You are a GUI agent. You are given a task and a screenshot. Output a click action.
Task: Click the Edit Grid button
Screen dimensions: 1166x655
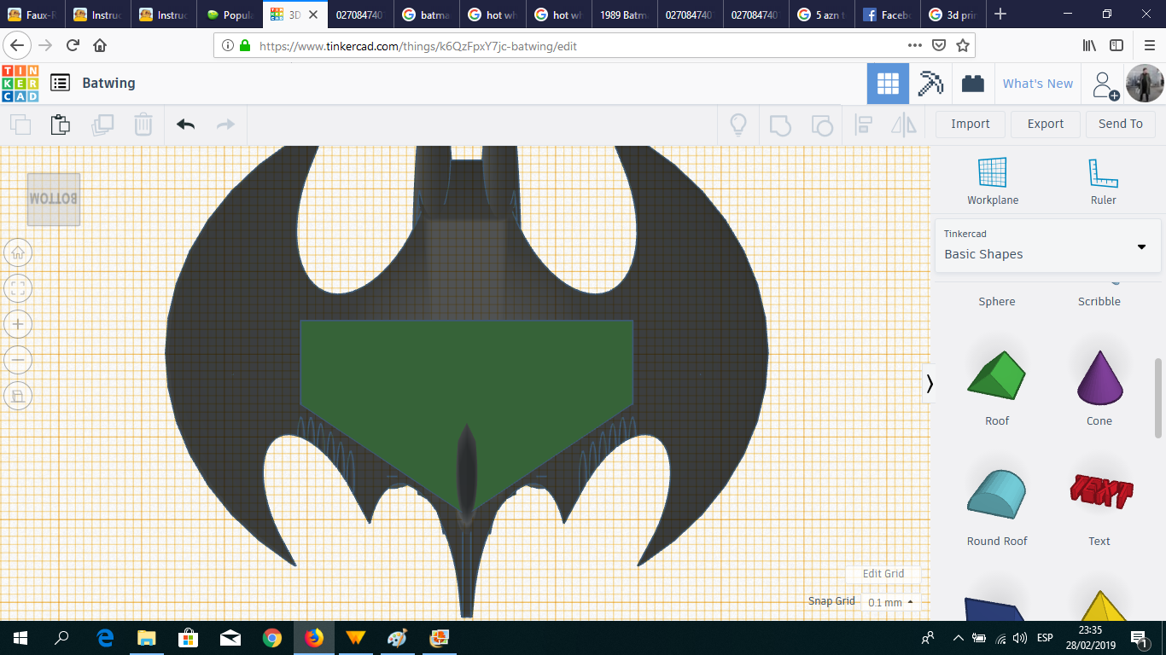(883, 574)
